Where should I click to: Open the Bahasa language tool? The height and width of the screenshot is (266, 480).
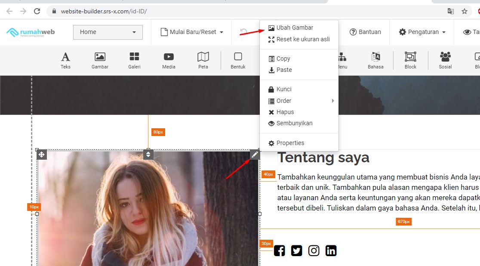point(375,60)
